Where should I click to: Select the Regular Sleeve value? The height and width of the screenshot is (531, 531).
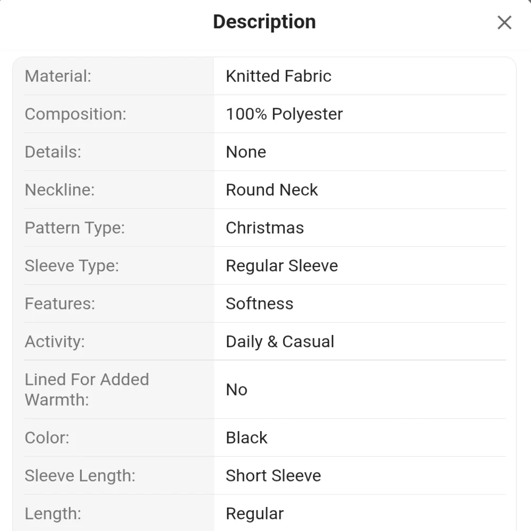click(x=281, y=265)
